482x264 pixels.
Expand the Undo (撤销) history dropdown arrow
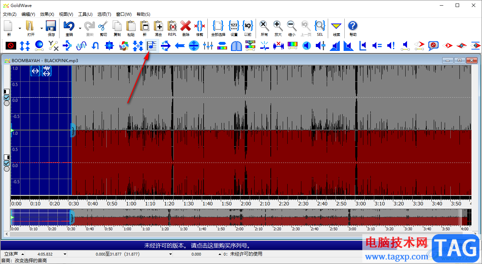click(80, 28)
